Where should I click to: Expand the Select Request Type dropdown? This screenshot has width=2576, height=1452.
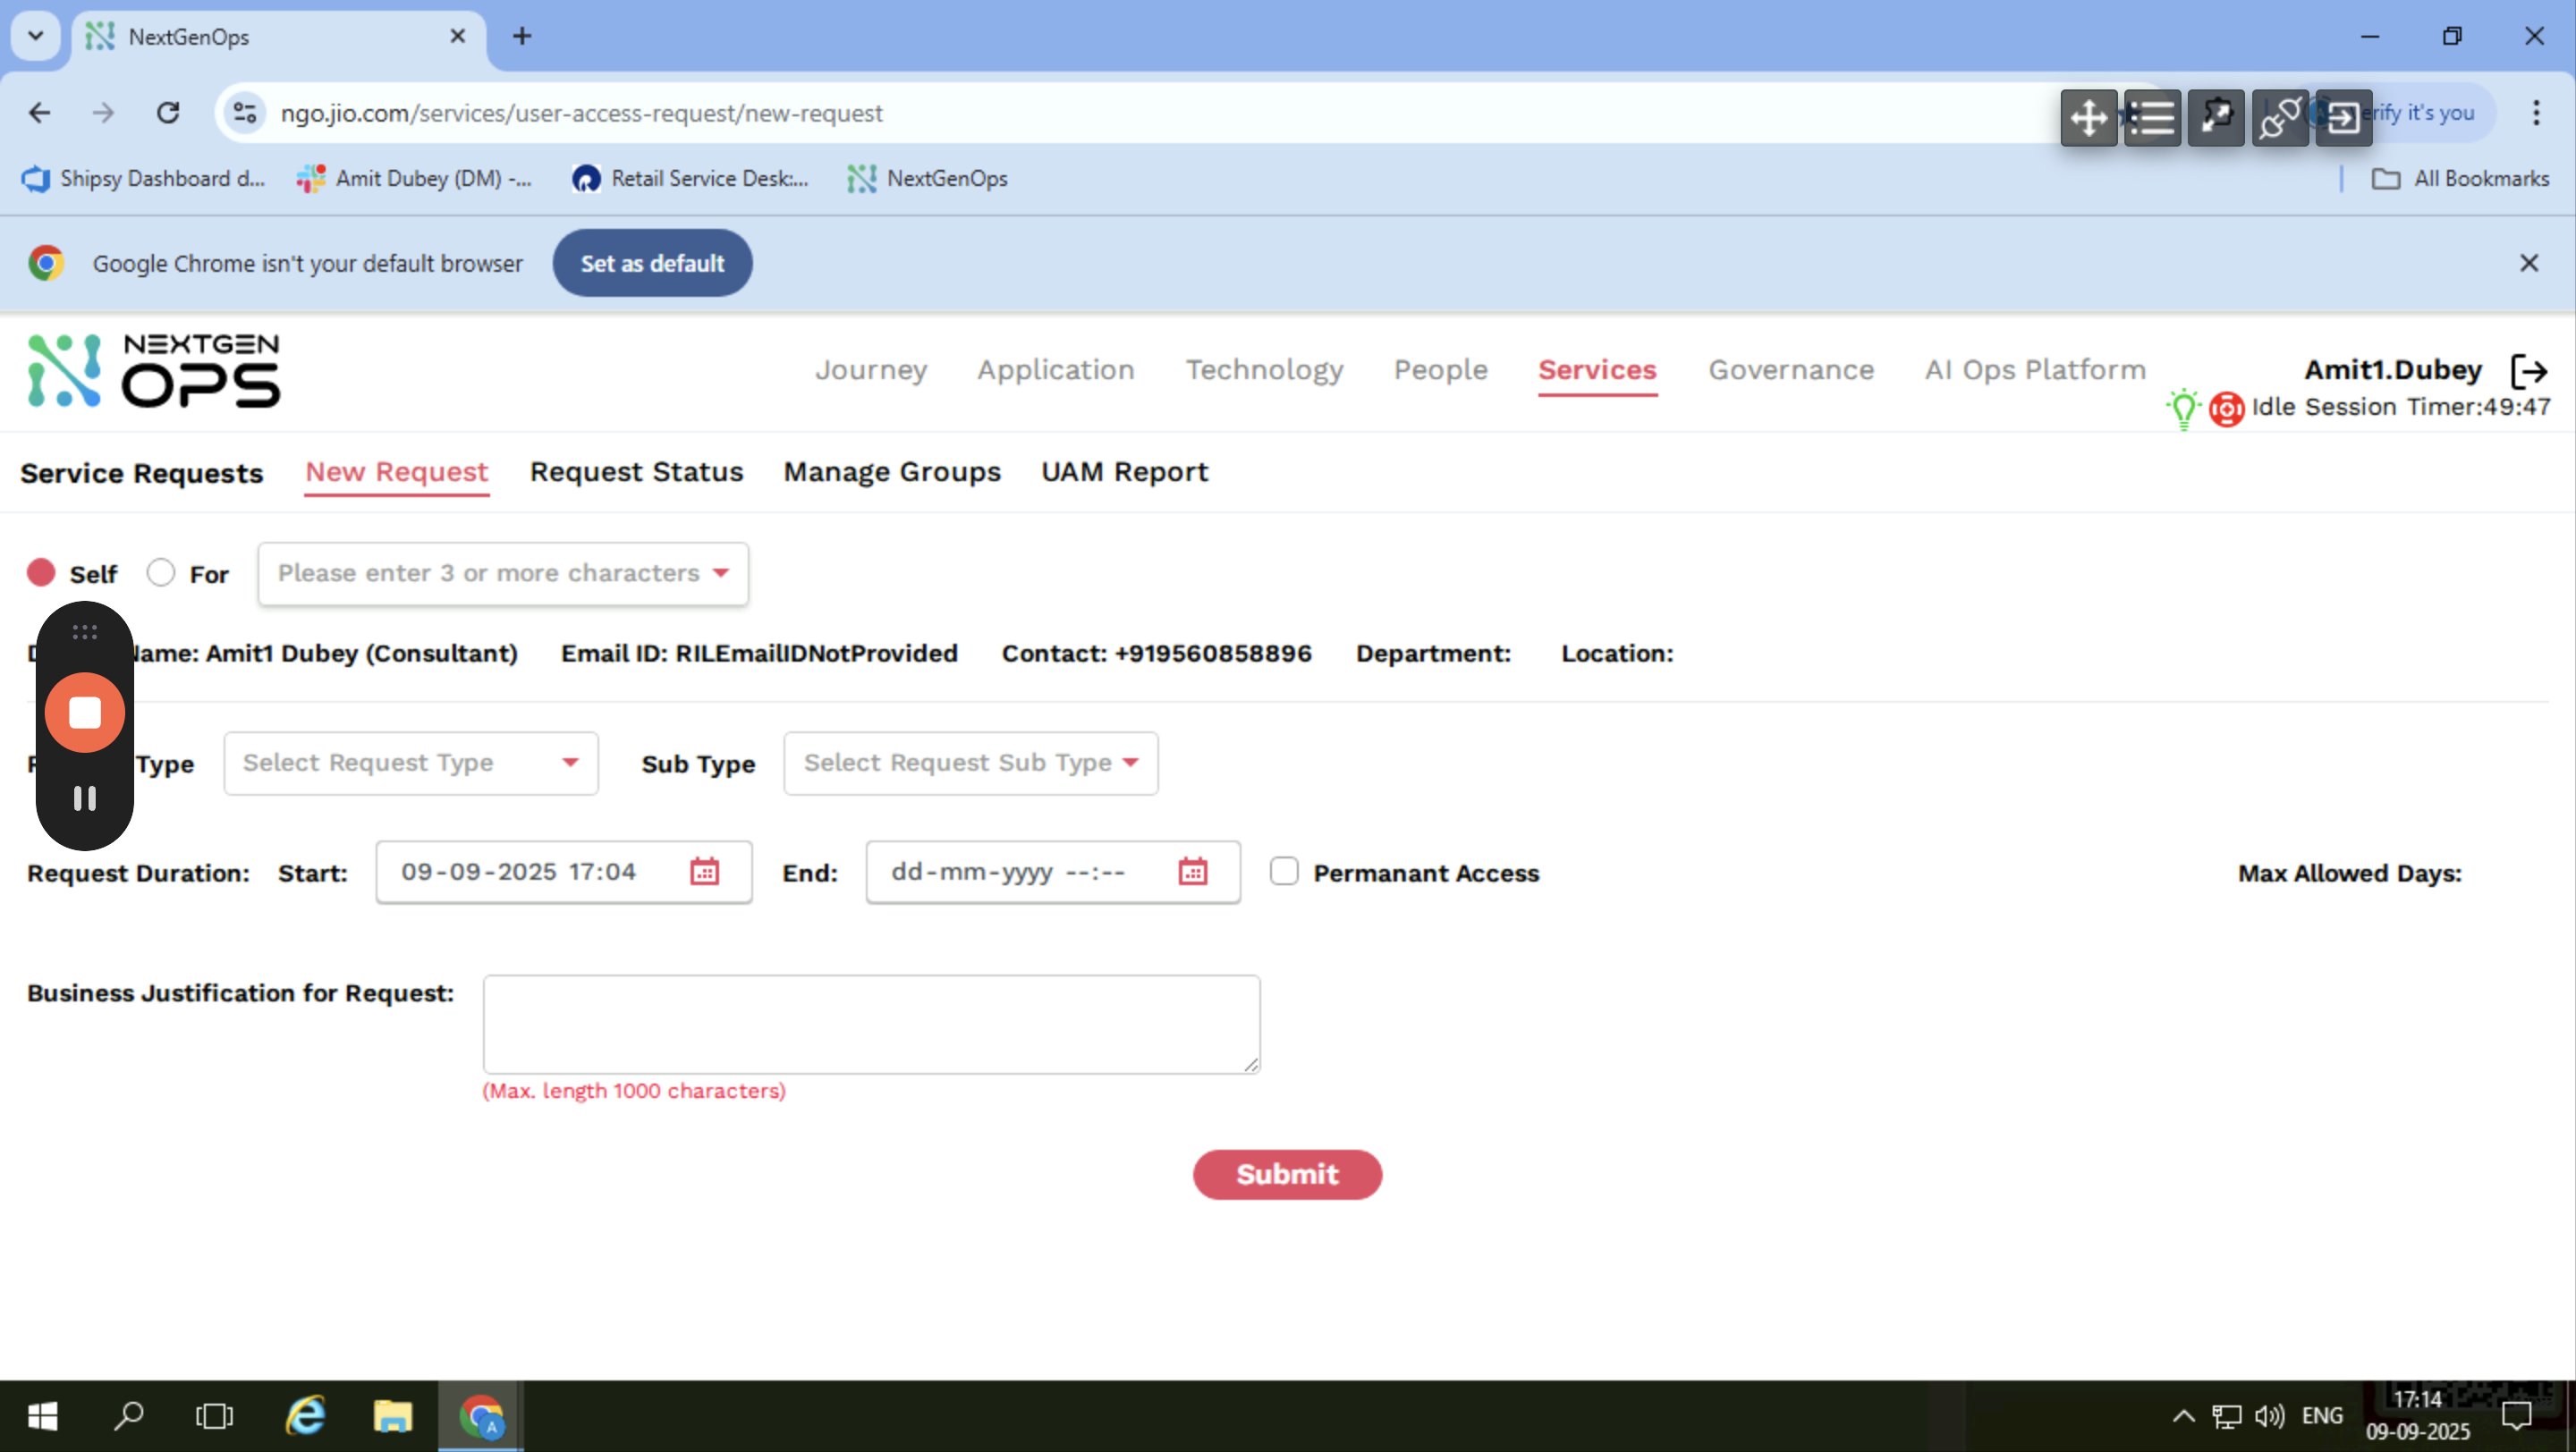[411, 764]
